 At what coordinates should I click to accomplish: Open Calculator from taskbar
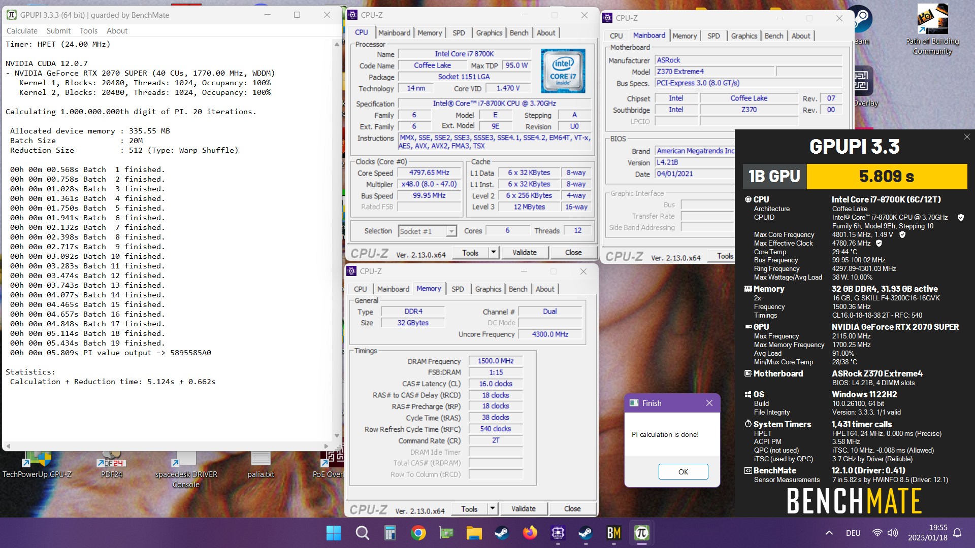(390, 533)
